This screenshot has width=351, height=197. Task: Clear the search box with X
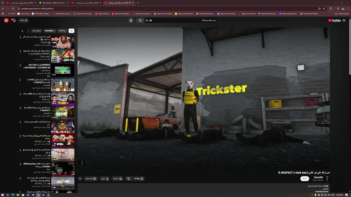click(147, 20)
